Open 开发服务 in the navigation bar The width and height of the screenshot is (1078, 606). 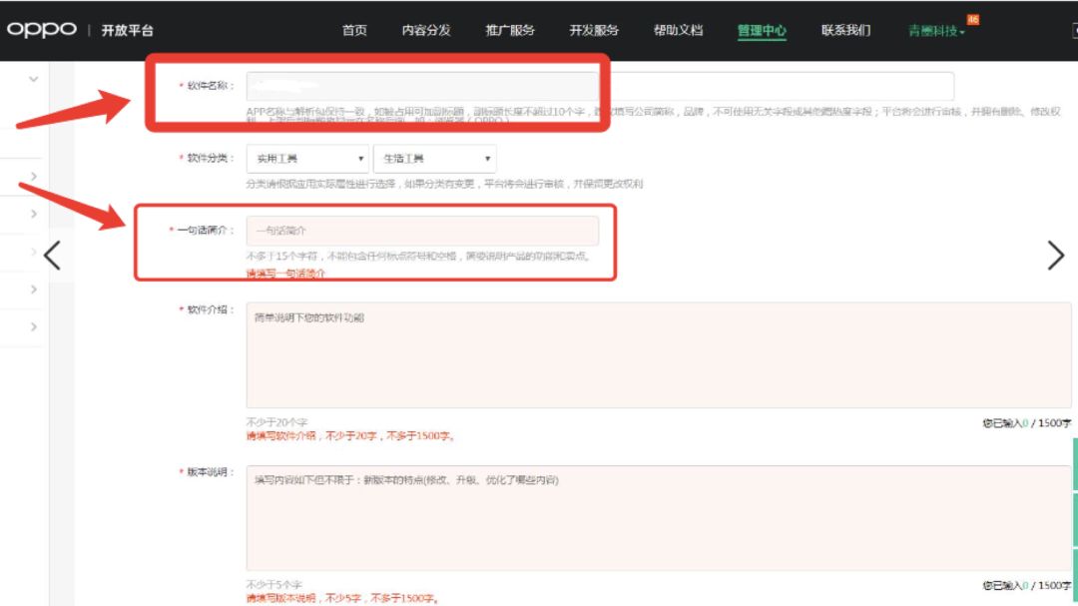pos(594,31)
